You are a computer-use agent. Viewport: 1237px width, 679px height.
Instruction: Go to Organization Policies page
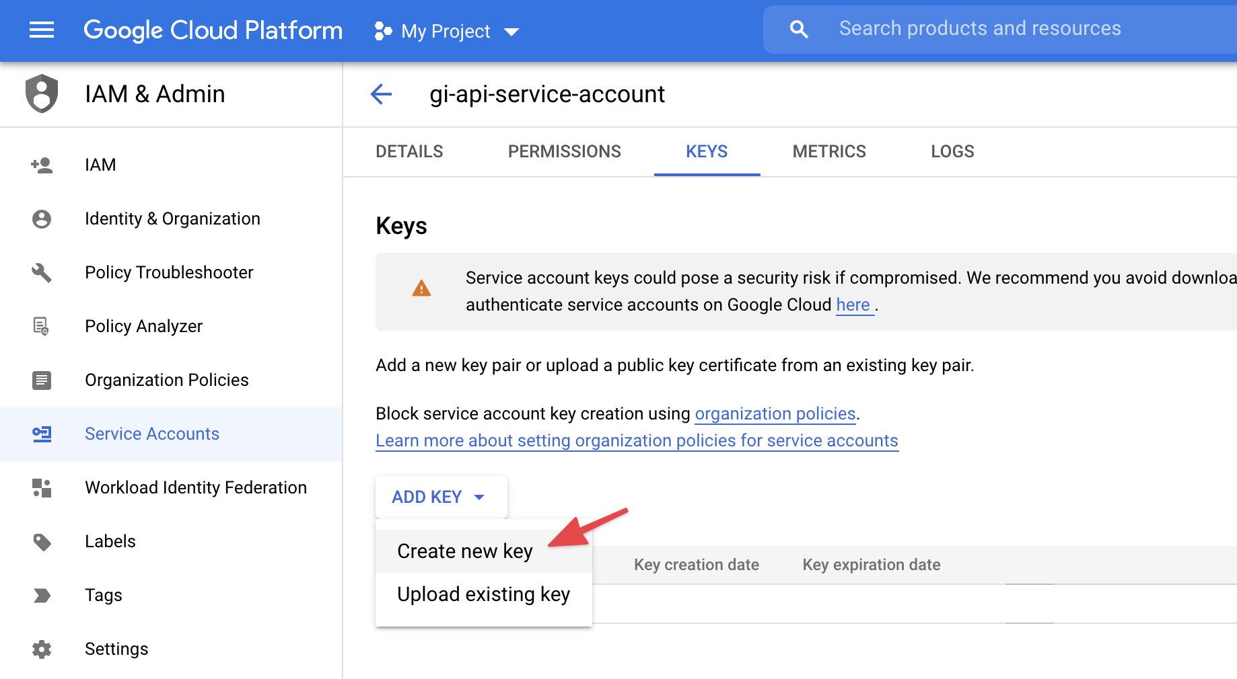[x=171, y=380]
